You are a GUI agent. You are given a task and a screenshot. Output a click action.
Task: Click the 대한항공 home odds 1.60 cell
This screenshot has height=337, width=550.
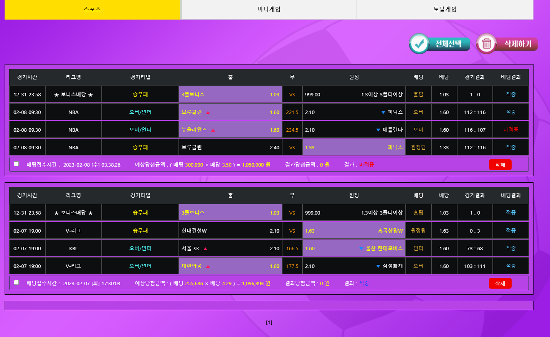230,266
